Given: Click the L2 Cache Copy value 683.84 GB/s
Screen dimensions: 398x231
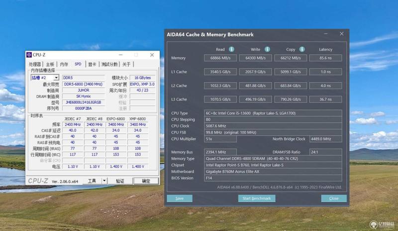Looking at the screenshot, I should click(291, 86).
